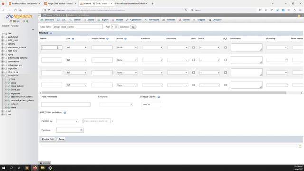Image resolution: width=304 pixels, height=171 pixels.
Task: Open File Explorer from the taskbar
Action: pyautogui.click(x=42, y=168)
